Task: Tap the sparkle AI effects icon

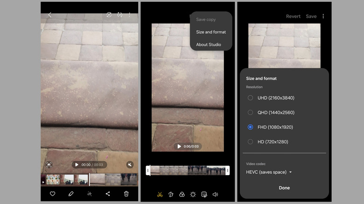Action: pyautogui.click(x=90, y=194)
